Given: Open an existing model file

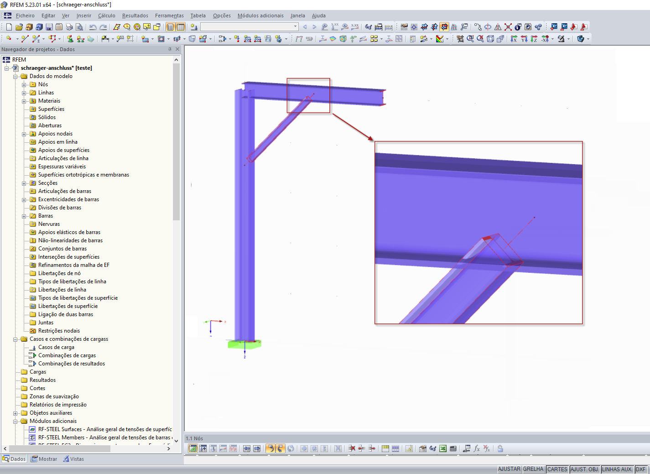Looking at the screenshot, I should 19,27.
